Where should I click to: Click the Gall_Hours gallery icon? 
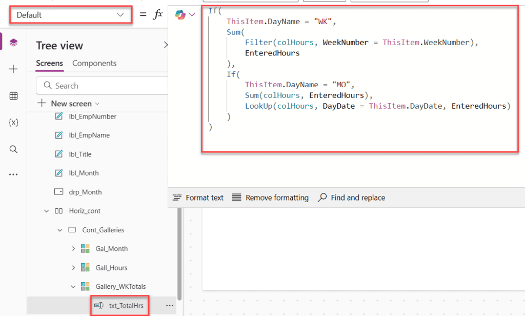[85, 267]
